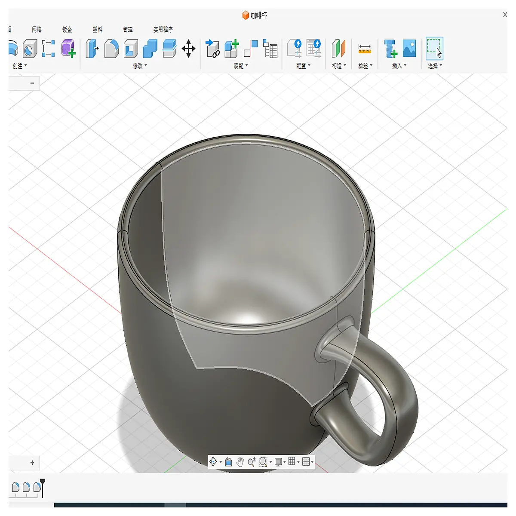Select the Shell tool in Create group
The height and width of the screenshot is (516, 516).
coord(30,49)
